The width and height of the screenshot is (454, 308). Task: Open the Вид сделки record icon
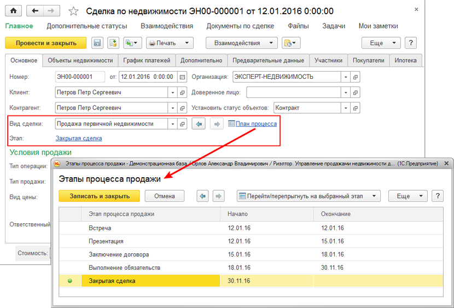182,124
